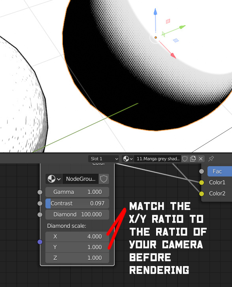Screen dimensions: 232x287
Task: Browse node groups via NodeGroup sphere icon
Action: tap(54, 179)
